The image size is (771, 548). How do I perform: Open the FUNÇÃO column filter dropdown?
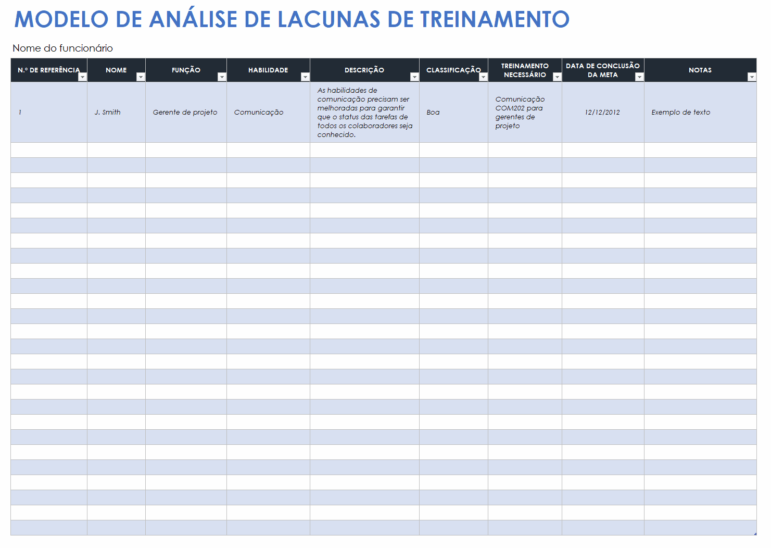click(x=222, y=77)
